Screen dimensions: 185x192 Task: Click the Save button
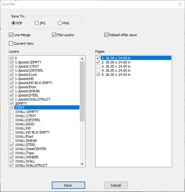pyautogui.click(x=68, y=185)
